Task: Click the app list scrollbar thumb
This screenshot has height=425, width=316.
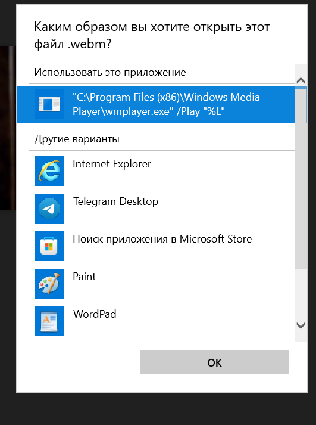Action: (x=301, y=178)
